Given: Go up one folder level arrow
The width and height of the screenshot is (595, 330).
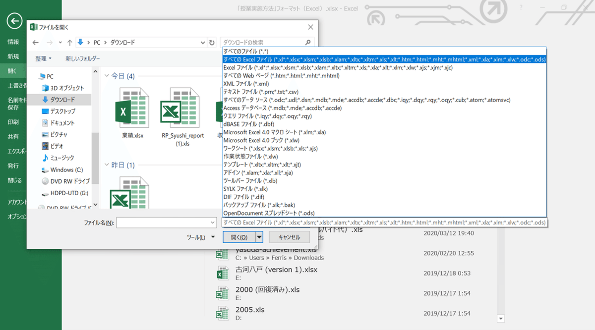Looking at the screenshot, I should pyautogui.click(x=69, y=43).
